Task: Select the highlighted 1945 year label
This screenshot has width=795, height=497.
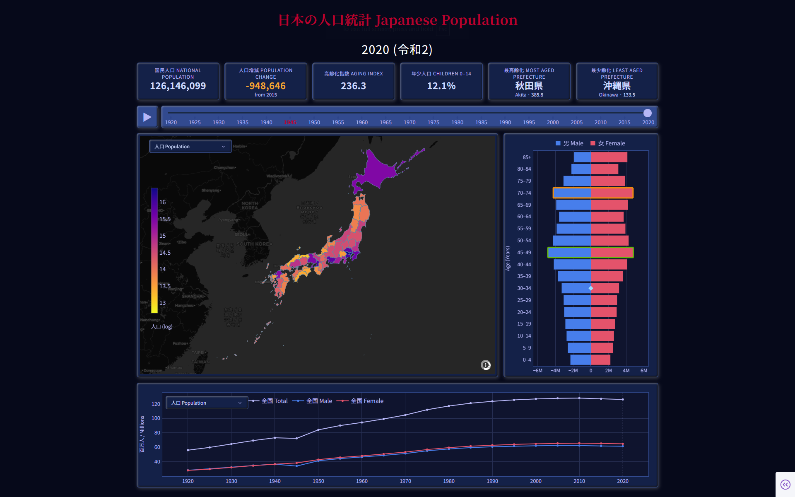Action: click(x=290, y=122)
